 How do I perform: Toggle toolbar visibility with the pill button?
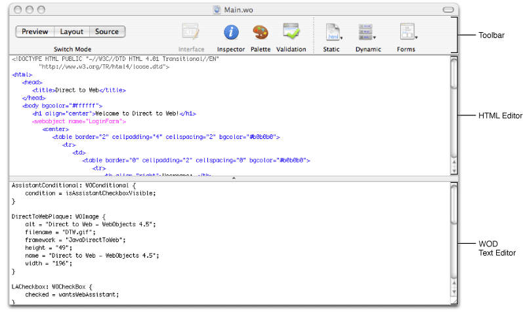click(448, 10)
